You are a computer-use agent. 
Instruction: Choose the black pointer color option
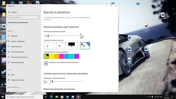click(61, 46)
